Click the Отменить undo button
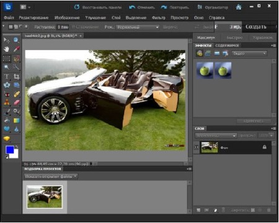Screen dimensions: 279x223 [142, 7]
